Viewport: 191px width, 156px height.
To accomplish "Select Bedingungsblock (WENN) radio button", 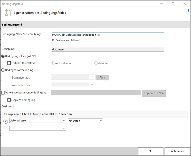I will tap(3, 56).
